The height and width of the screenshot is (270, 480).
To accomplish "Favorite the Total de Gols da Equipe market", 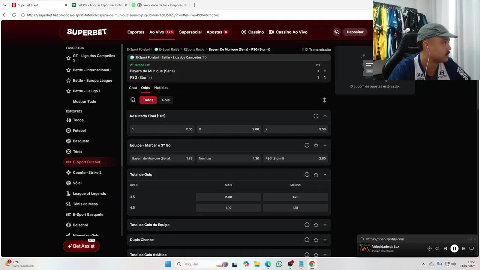I will [316, 225].
